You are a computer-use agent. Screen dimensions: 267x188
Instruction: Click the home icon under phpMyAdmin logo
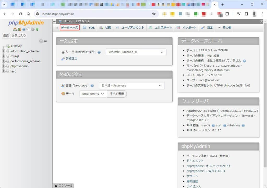tap(15, 29)
